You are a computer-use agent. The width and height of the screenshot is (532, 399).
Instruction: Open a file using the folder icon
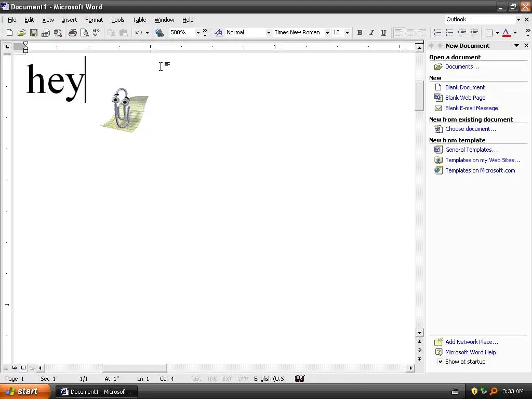(21, 33)
